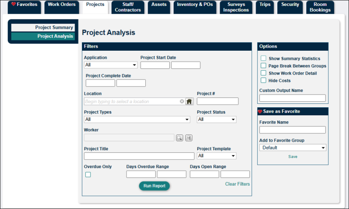Toggle Show Work Order Detail
The image size is (349, 209).
click(263, 73)
